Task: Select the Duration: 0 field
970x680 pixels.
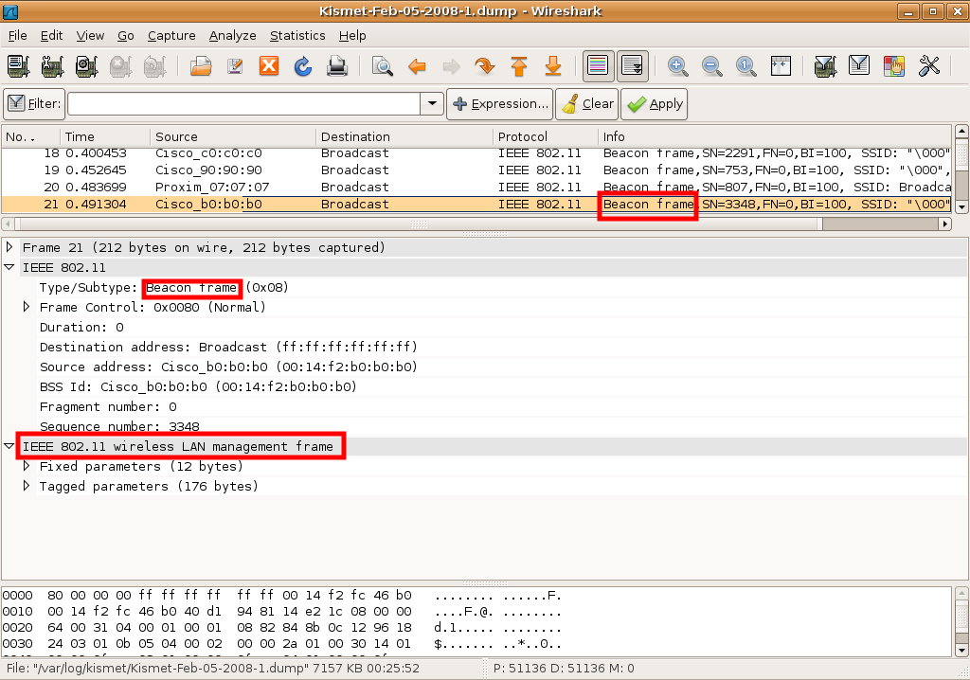Action: pos(81,327)
